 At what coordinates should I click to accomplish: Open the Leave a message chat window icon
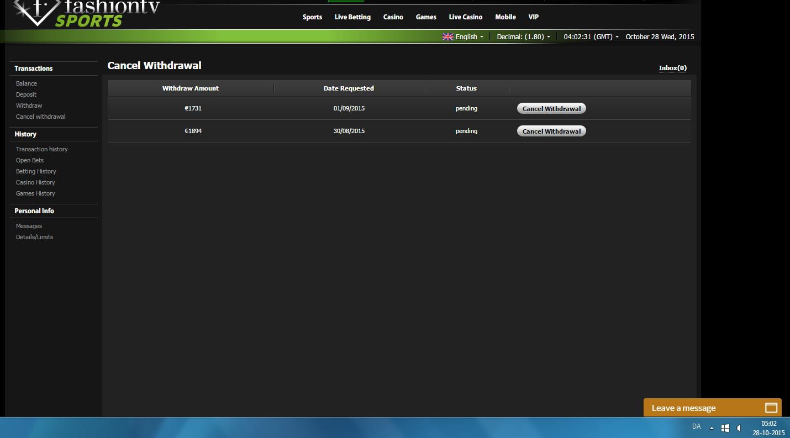click(x=771, y=408)
